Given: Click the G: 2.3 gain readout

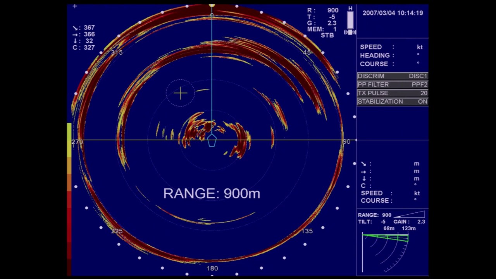Looking at the screenshot, I should pos(323,23).
